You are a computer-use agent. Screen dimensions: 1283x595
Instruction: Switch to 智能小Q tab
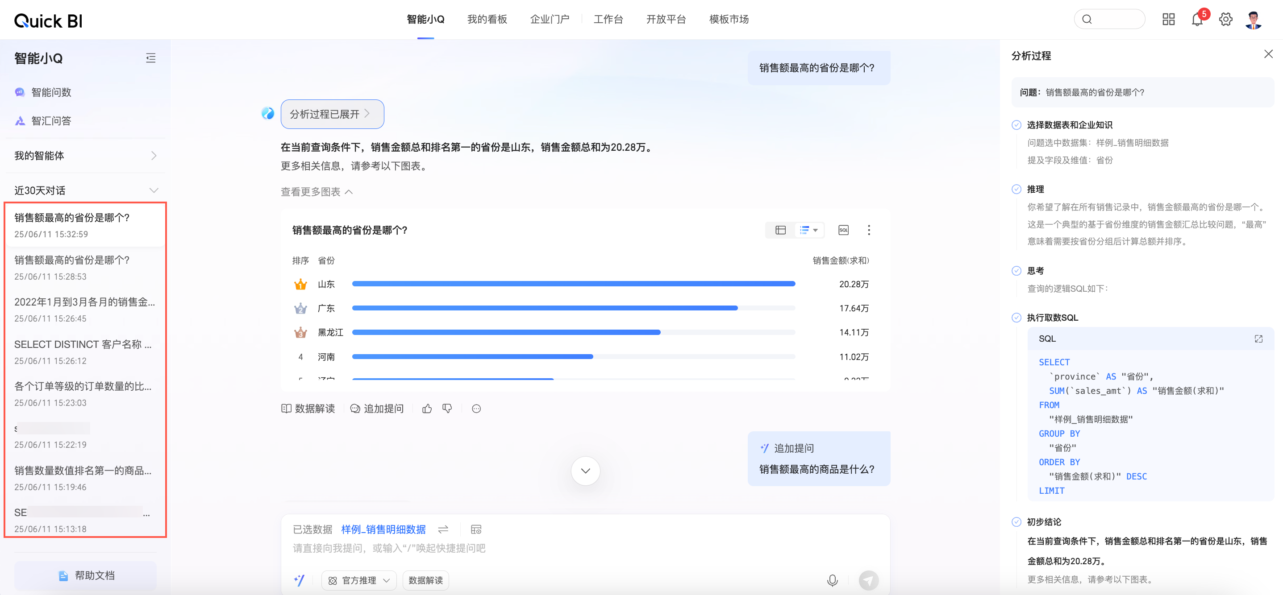tap(425, 20)
